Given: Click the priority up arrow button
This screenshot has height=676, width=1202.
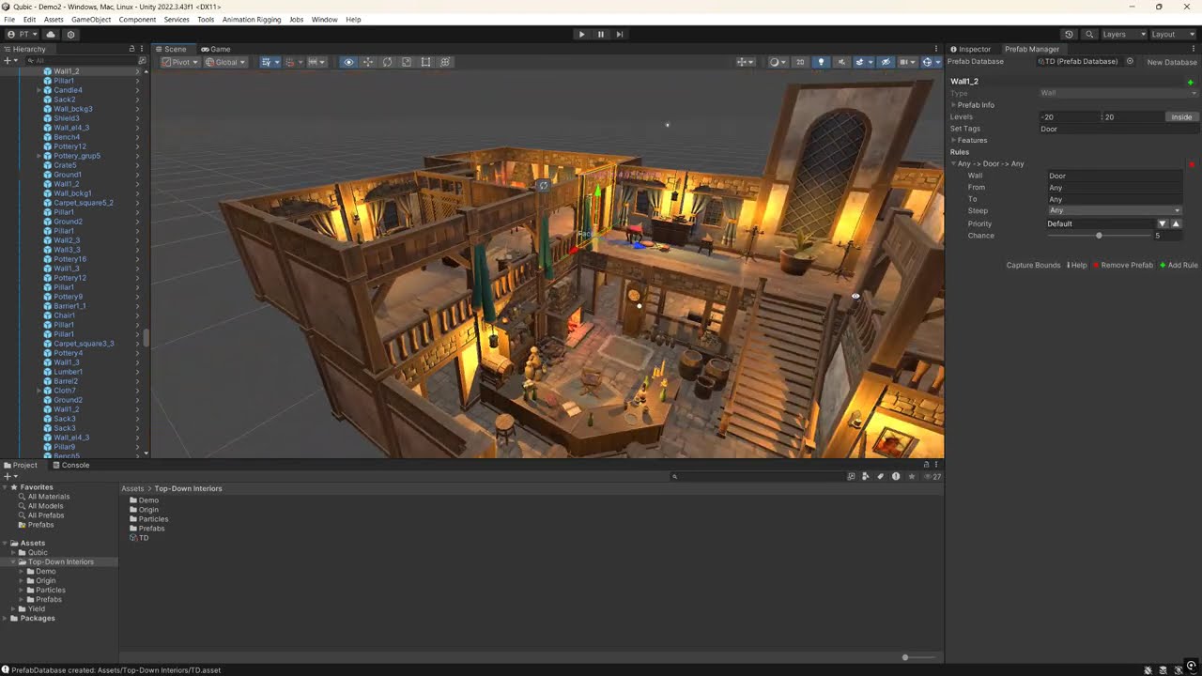Looking at the screenshot, I should pyautogui.click(x=1176, y=223).
